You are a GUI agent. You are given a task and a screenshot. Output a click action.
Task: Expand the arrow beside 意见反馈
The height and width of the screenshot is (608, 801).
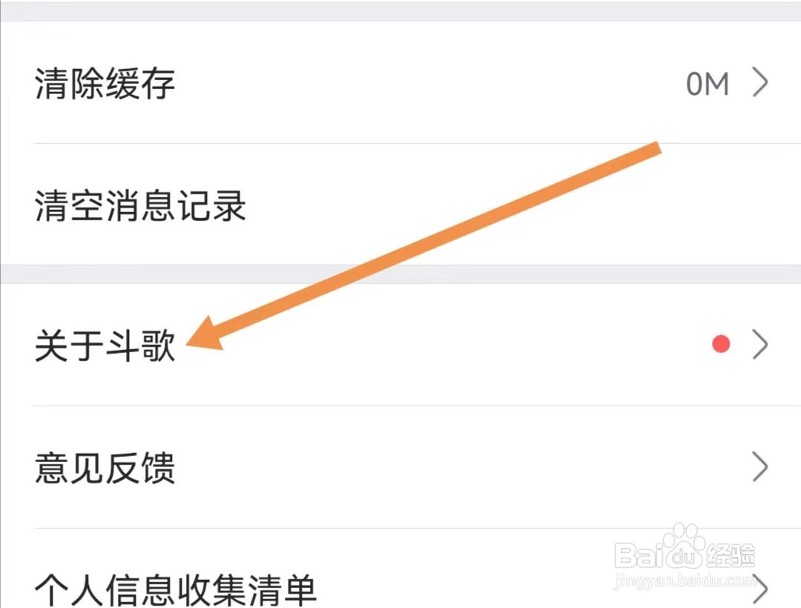(760, 467)
